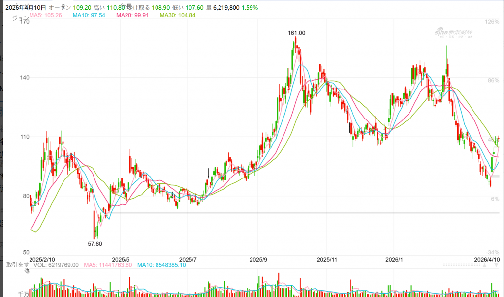
Task: Click the 2026/4/10 end date label
Action: pos(487,259)
